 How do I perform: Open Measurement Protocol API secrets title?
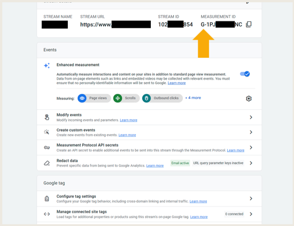point(87,145)
